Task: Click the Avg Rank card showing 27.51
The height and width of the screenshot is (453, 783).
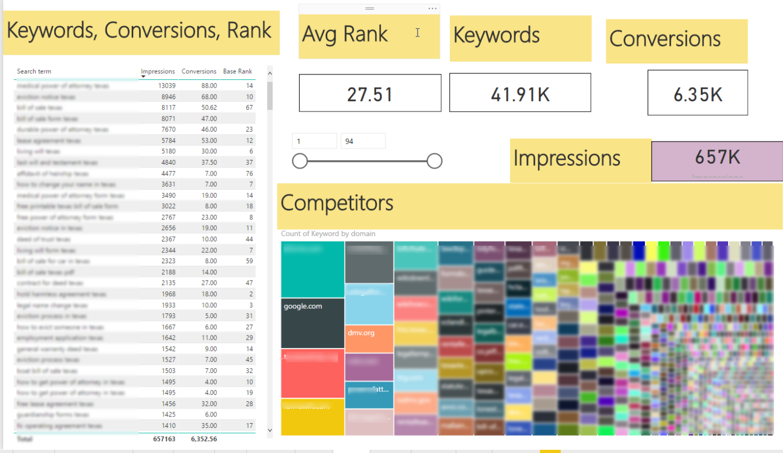Action: coord(370,93)
